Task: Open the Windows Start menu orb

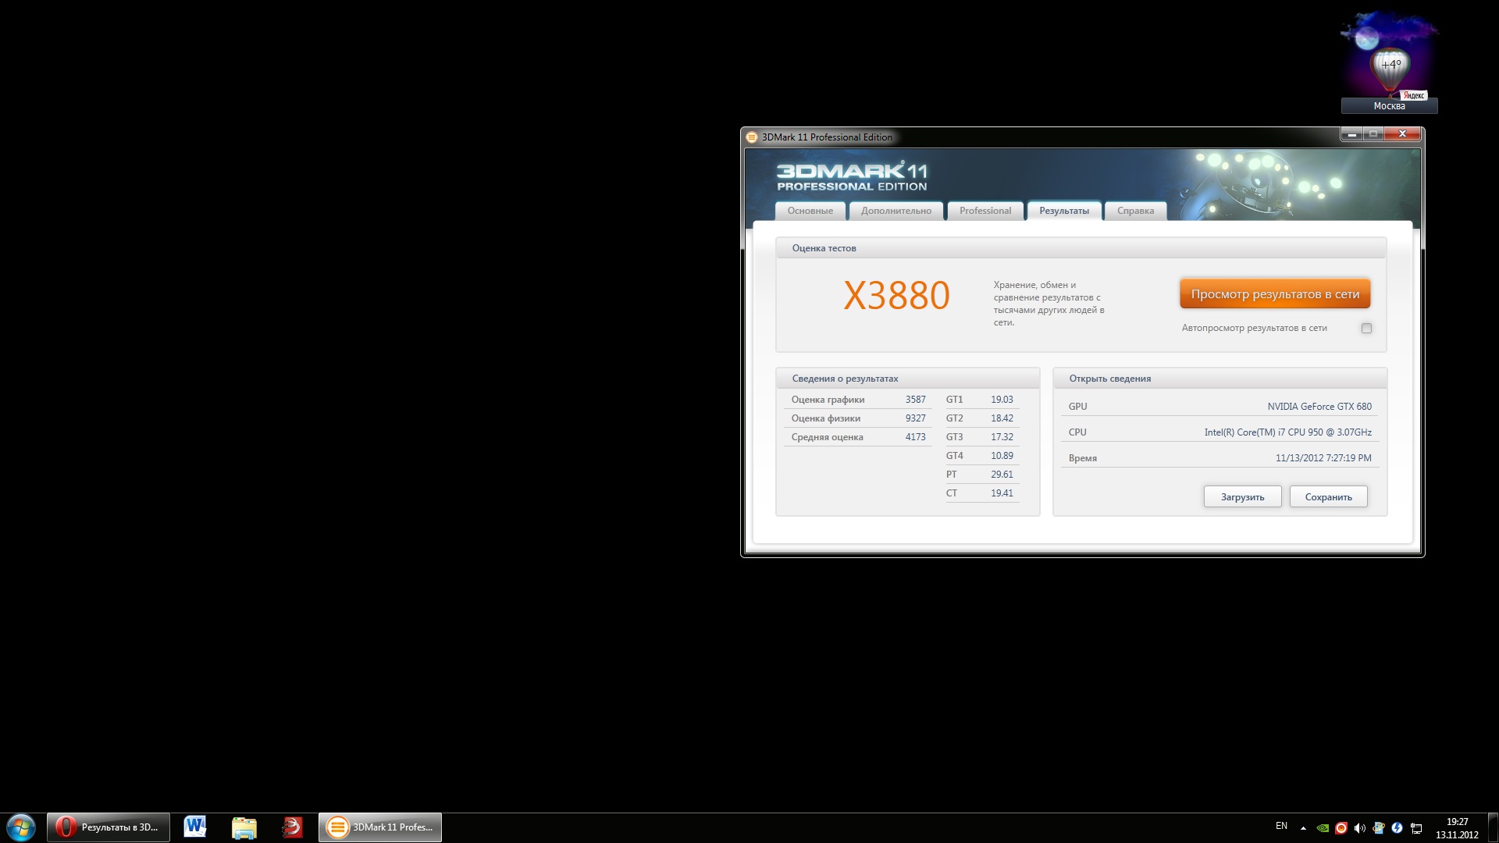Action: click(x=21, y=827)
